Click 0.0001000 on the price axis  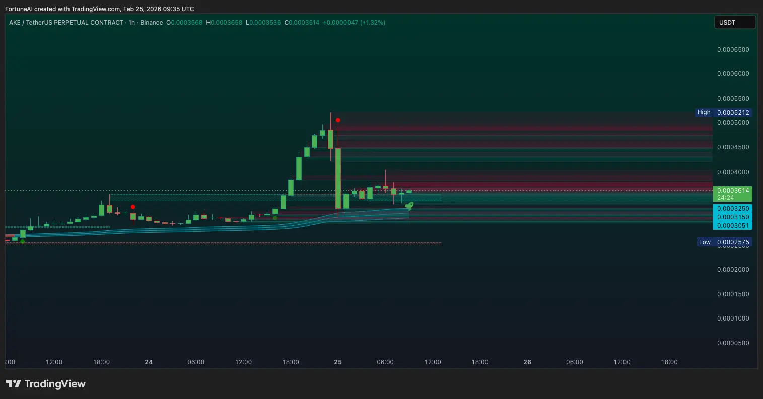click(x=733, y=318)
